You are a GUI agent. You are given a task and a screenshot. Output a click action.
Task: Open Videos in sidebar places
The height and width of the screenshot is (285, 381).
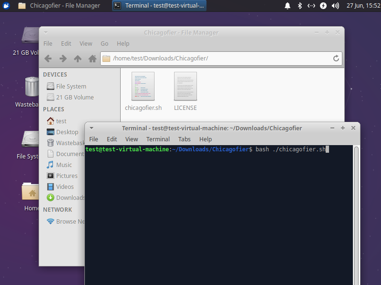[60, 187]
